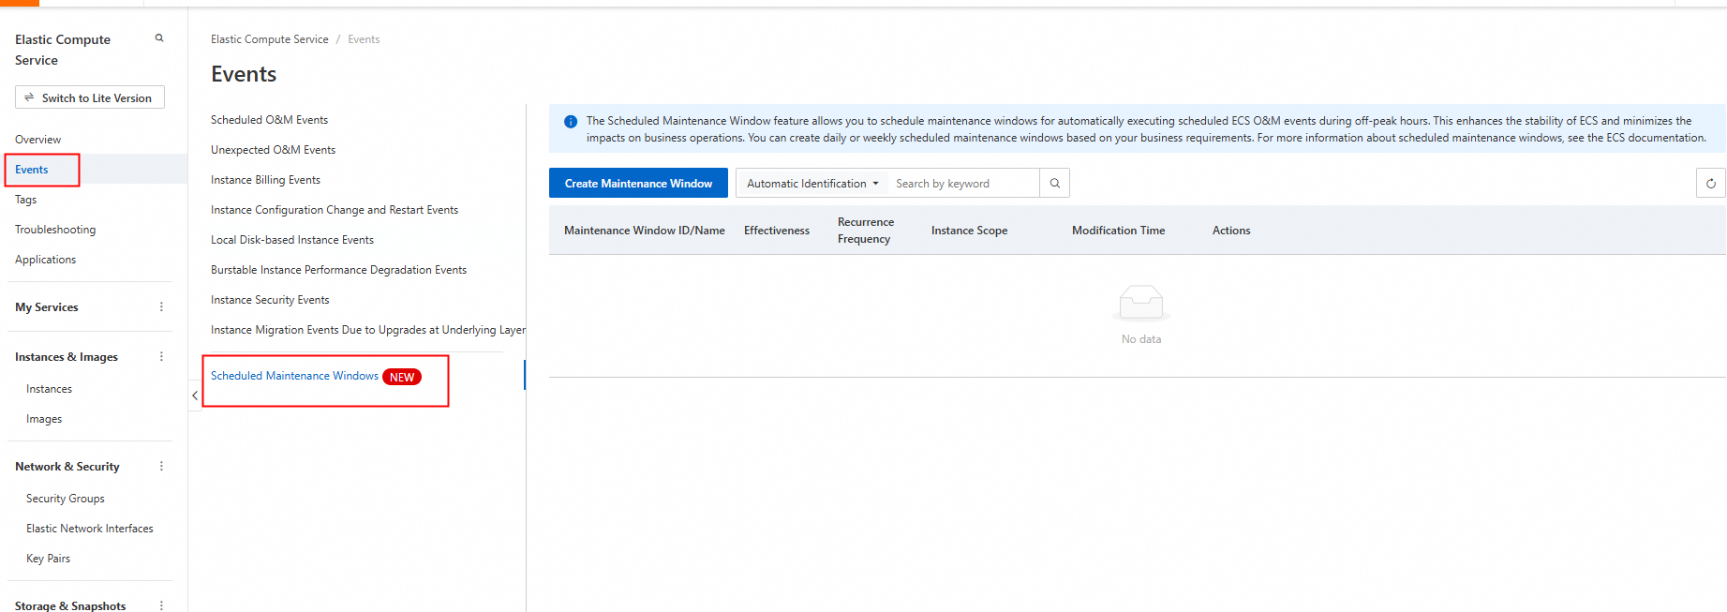The width and height of the screenshot is (1727, 612).
Task: Open the Storage & Snapshots three-dot menu
Action: click(161, 606)
